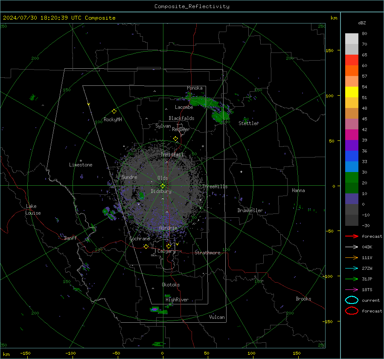
Task: Click the 'Brooks' label
Action: tap(303, 299)
